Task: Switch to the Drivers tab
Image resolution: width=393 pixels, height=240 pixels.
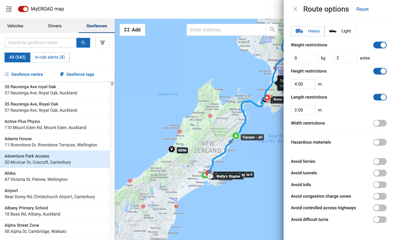Action: tap(55, 26)
